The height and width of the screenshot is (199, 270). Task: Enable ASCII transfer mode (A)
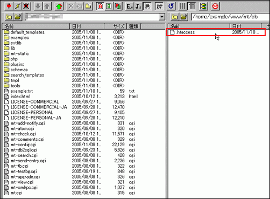100,6
